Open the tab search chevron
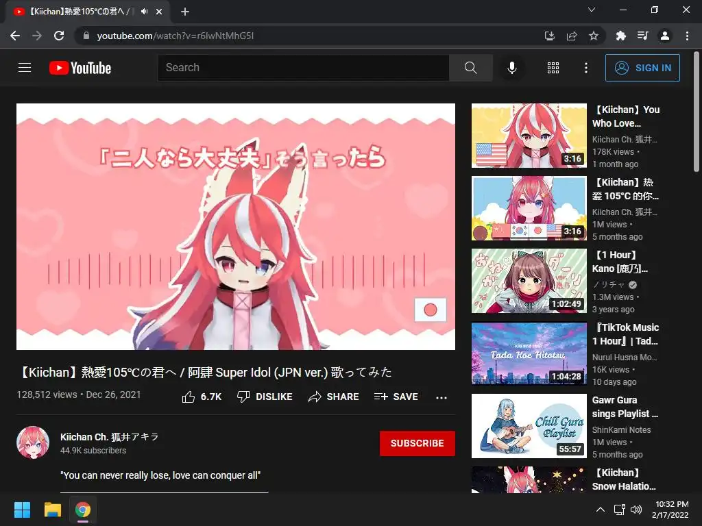Image resolution: width=702 pixels, height=526 pixels. tap(592, 10)
